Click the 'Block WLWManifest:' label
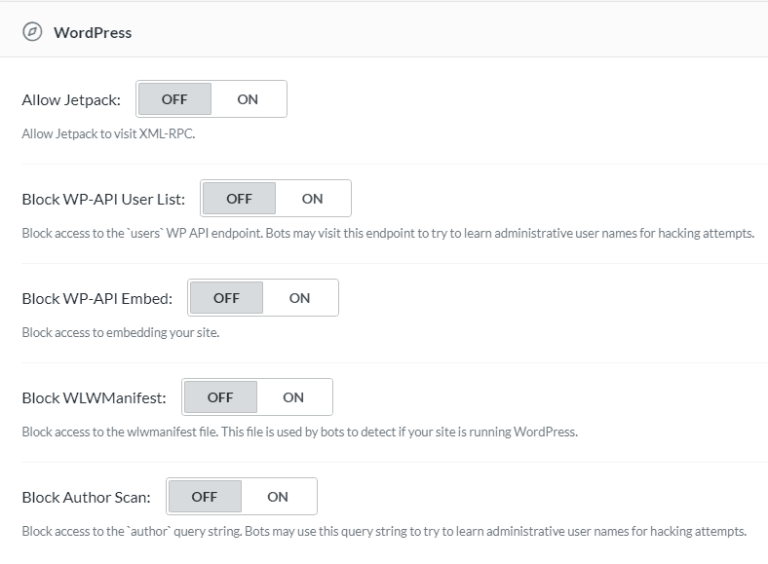768x564 pixels. click(x=94, y=398)
